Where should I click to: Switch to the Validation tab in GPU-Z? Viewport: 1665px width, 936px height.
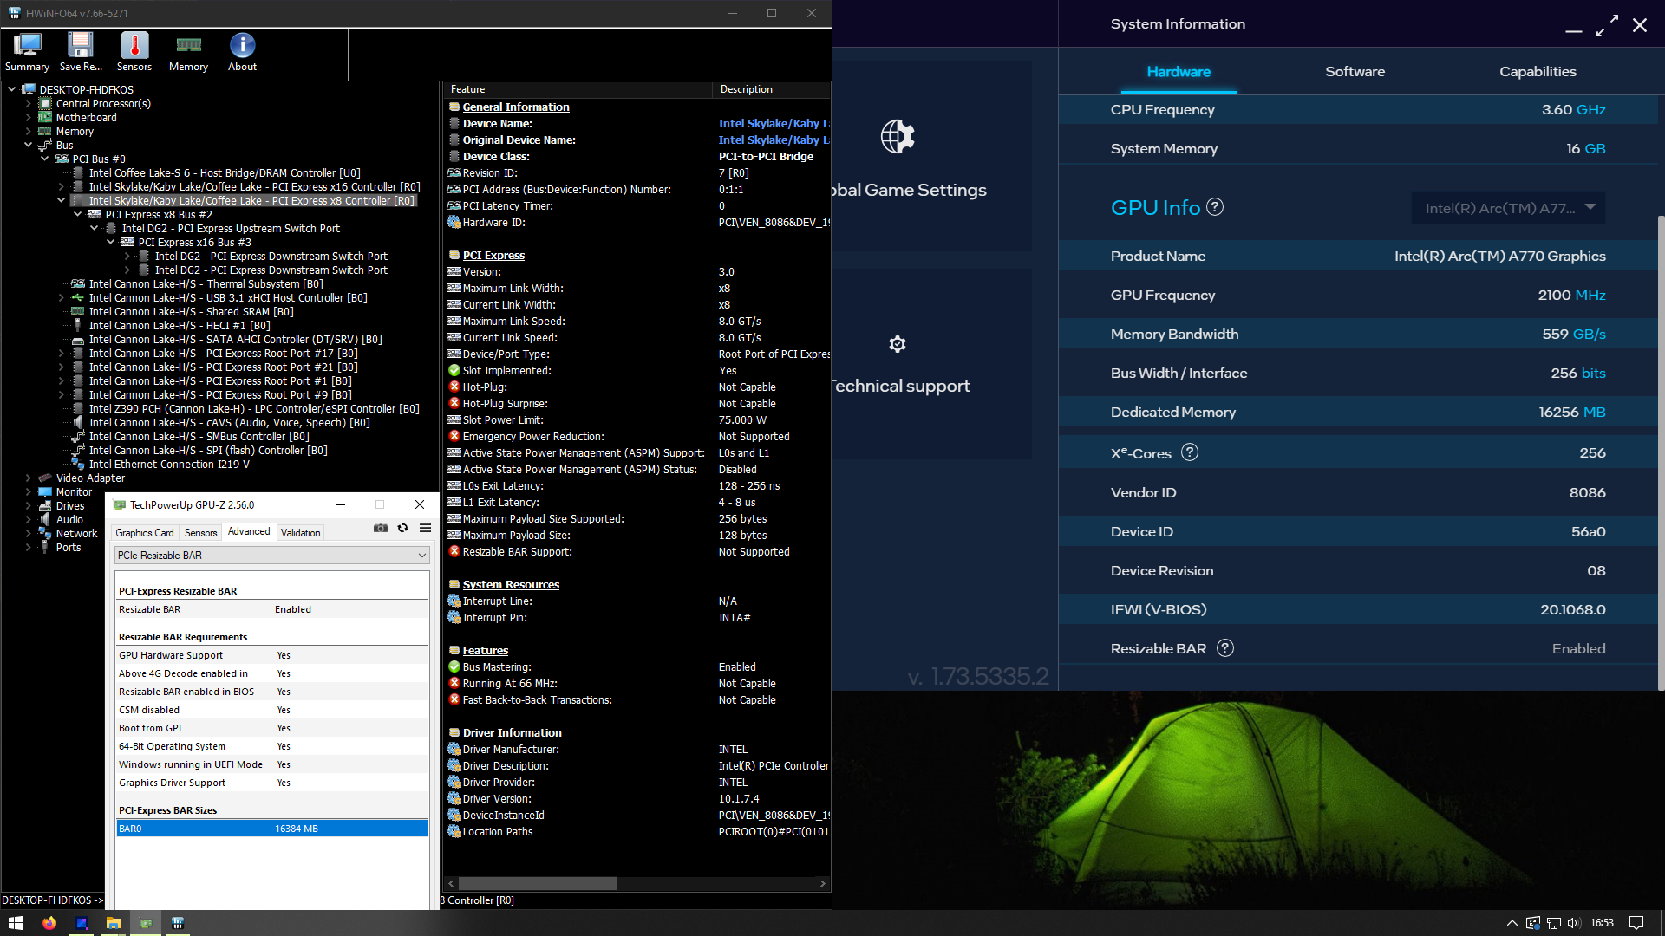tap(300, 531)
